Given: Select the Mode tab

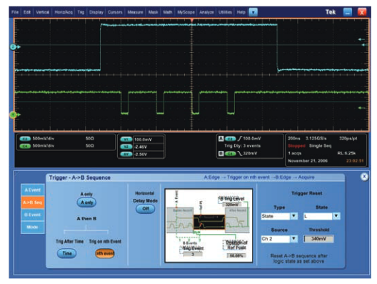Looking at the screenshot, I should click(x=33, y=227).
